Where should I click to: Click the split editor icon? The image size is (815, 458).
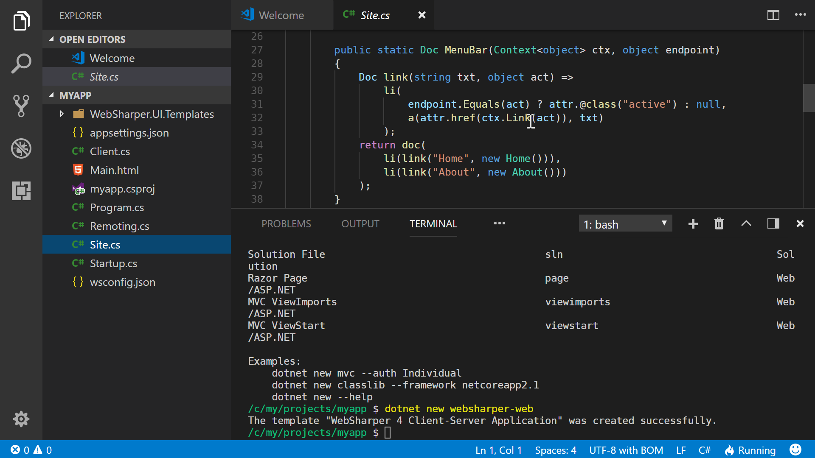[x=773, y=15]
